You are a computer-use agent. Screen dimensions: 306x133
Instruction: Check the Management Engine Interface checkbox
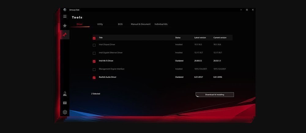point(94,69)
